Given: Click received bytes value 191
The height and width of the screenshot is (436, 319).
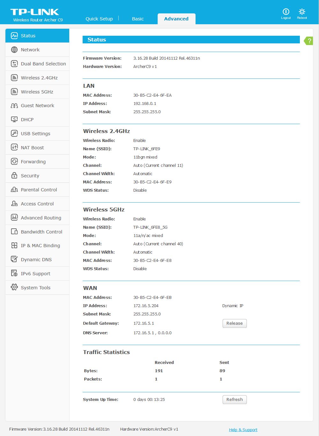Looking at the screenshot, I should coord(159,371).
